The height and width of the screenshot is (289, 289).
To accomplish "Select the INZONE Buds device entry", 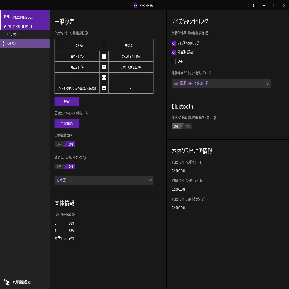I will (x=25, y=20).
